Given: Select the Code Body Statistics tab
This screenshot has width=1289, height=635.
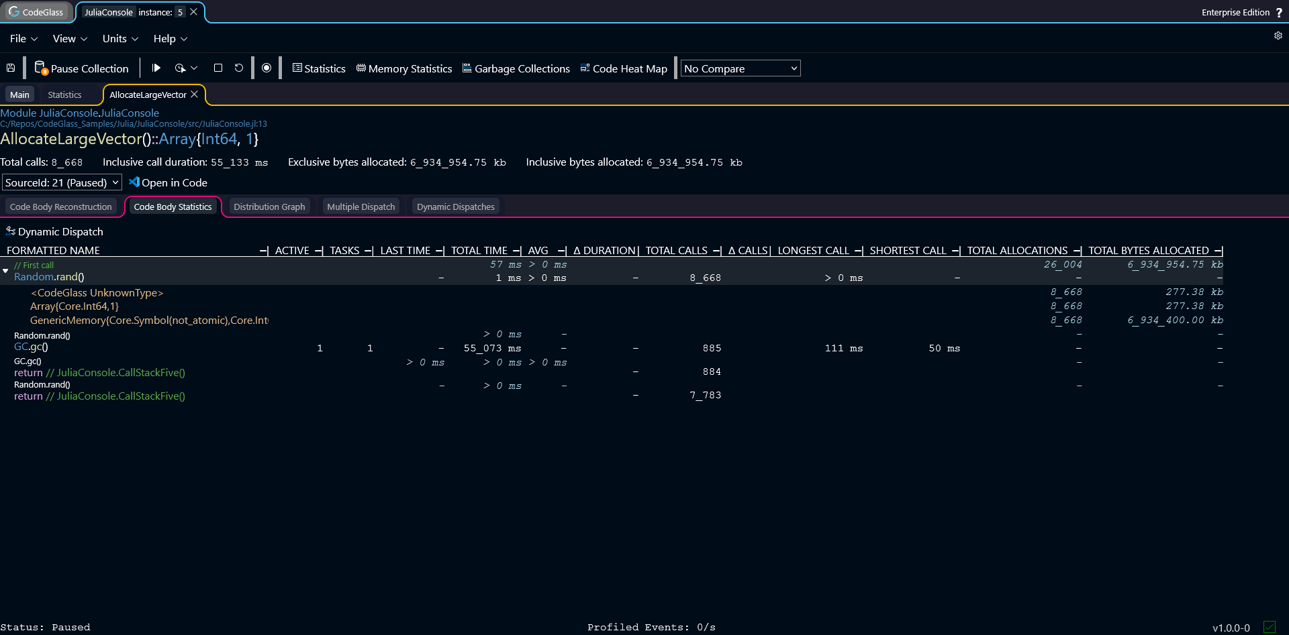Looking at the screenshot, I should (x=173, y=207).
